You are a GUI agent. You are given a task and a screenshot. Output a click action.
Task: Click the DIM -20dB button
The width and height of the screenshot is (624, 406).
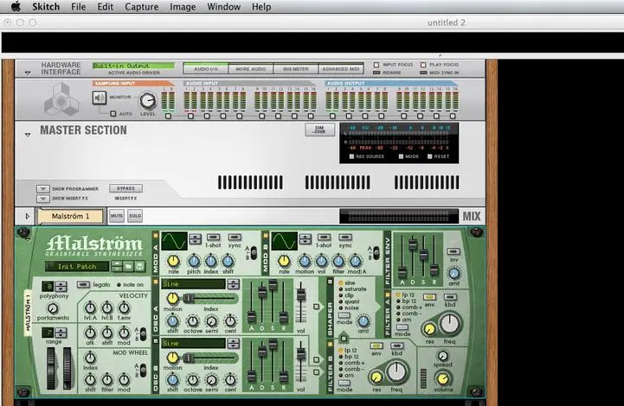[x=319, y=130]
